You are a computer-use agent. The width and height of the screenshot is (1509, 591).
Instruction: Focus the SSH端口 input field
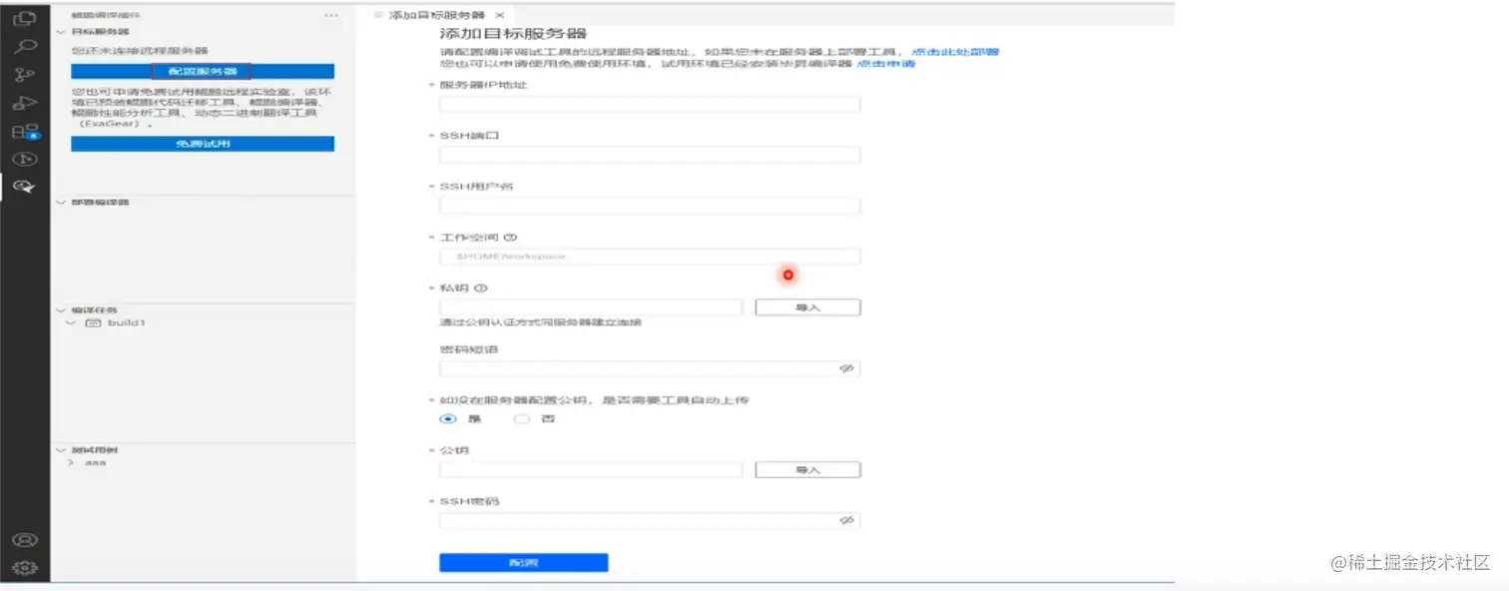(650, 155)
